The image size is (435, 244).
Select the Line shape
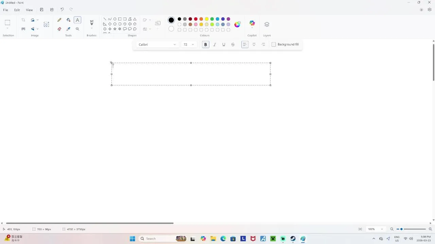pyautogui.click(x=105, y=19)
